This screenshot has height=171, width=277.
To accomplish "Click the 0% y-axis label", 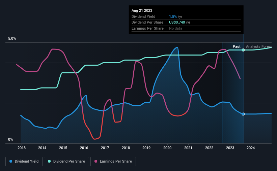I will click(10, 139).
